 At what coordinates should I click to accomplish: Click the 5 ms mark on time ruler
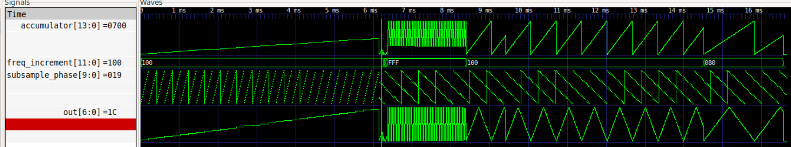(x=332, y=11)
